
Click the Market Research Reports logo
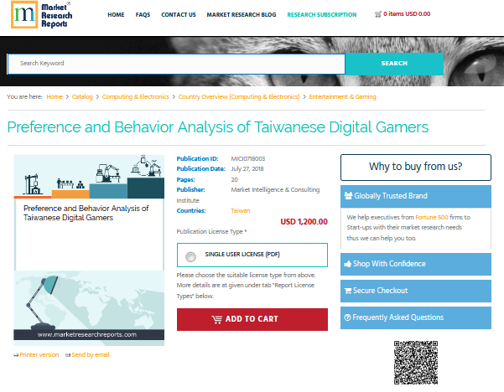(x=41, y=15)
